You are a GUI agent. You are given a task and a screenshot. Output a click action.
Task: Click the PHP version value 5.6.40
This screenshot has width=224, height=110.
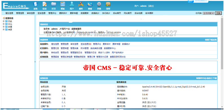point(145,95)
